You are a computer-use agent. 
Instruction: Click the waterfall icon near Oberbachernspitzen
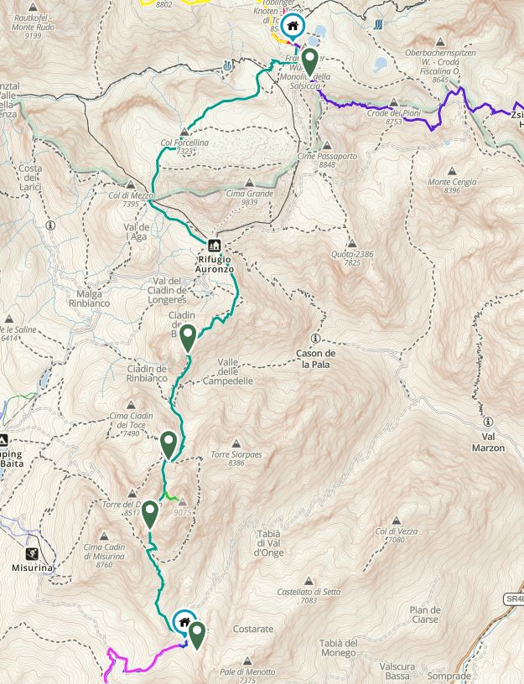379,24
